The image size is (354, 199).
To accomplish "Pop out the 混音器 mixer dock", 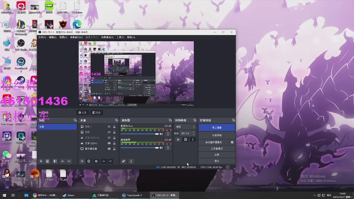I will coord(170,120).
